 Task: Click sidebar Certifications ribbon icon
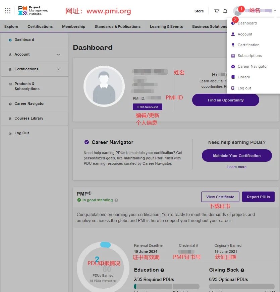[10, 69]
